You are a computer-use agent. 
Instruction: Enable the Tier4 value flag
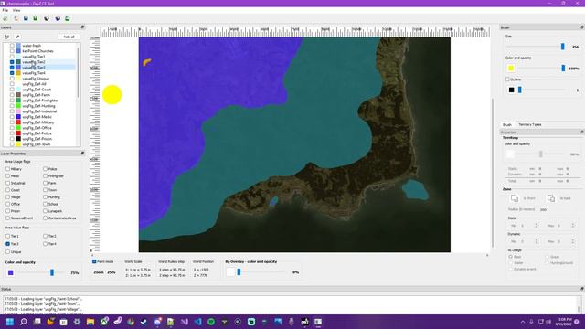point(45,244)
